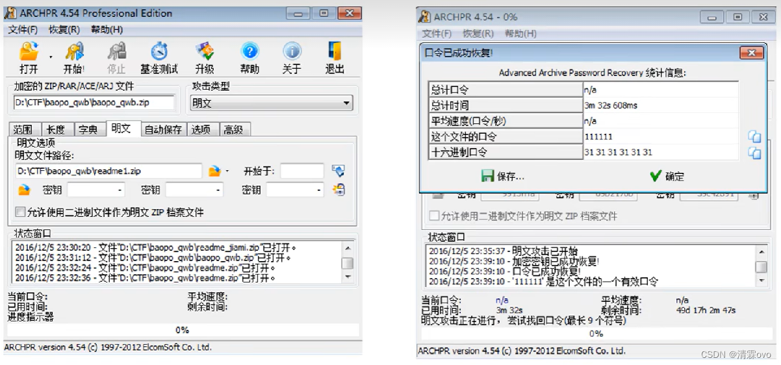This screenshot has width=781, height=365.
Task: Run the 基准测试 benchmark icon
Action: tap(159, 51)
